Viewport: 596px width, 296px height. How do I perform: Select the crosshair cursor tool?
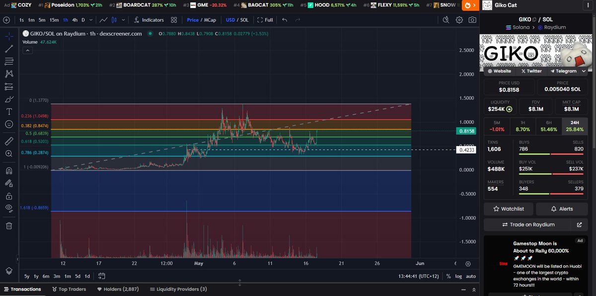tap(9, 36)
